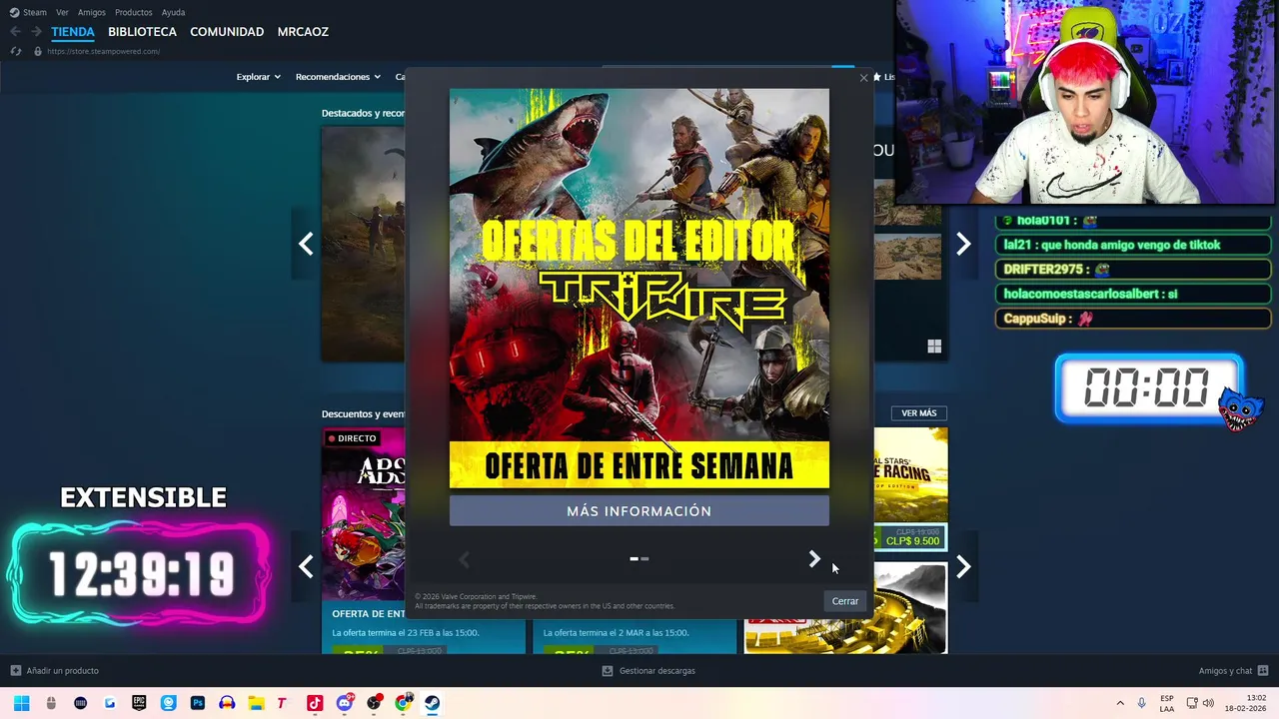Click the volume speaker tray icon

click(x=1208, y=703)
